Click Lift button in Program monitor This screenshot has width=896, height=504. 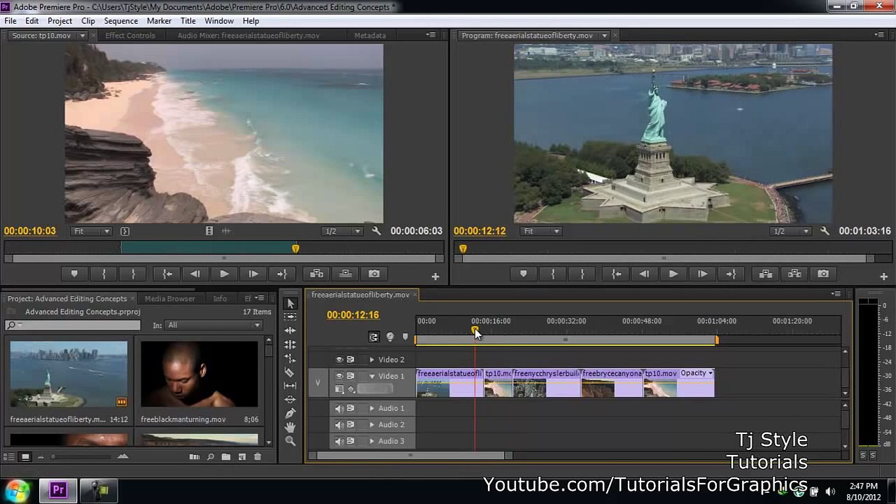(766, 274)
